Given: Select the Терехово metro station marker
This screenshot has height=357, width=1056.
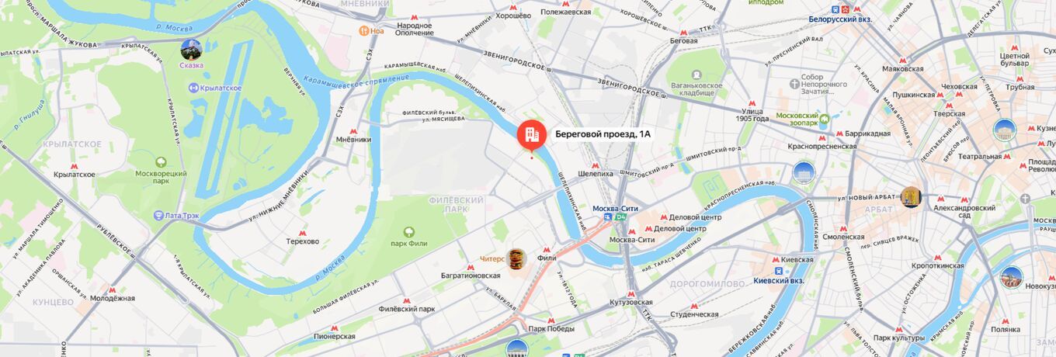Looking at the screenshot, I should click(303, 232).
